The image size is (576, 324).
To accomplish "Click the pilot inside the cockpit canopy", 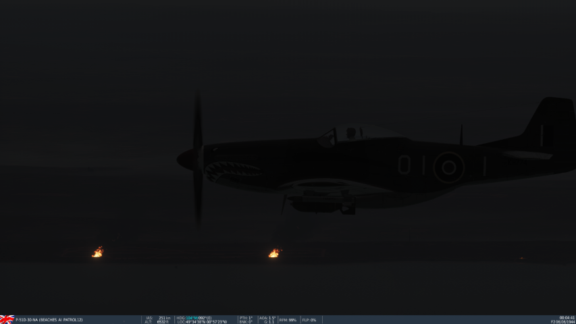I will coord(350,134).
